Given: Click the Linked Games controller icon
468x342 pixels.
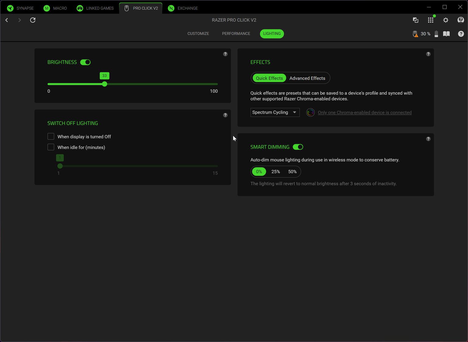Looking at the screenshot, I should coord(80,8).
